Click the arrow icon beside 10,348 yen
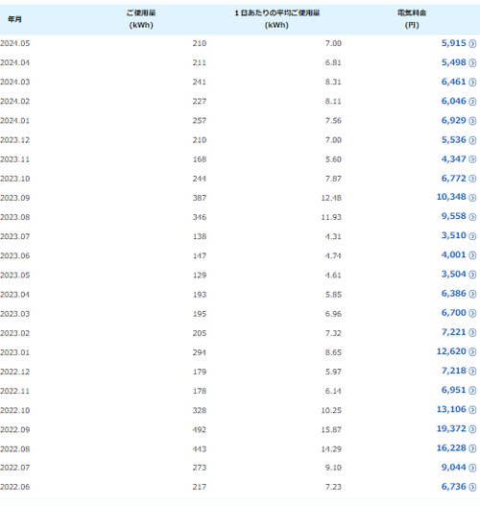The width and height of the screenshot is (480, 506). [472, 198]
